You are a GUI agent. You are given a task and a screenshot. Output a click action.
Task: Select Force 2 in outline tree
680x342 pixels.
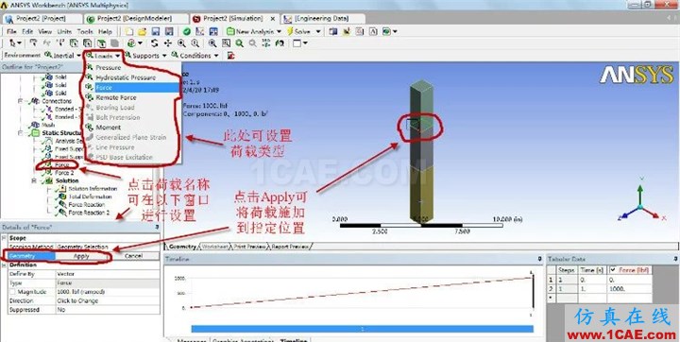coord(64,173)
